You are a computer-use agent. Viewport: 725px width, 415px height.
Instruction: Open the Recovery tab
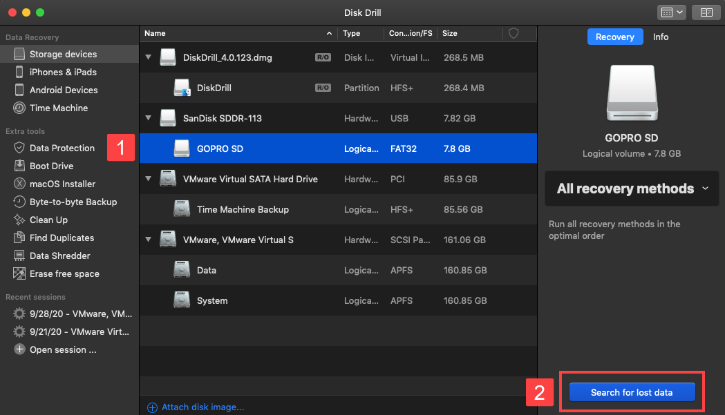(x=615, y=37)
